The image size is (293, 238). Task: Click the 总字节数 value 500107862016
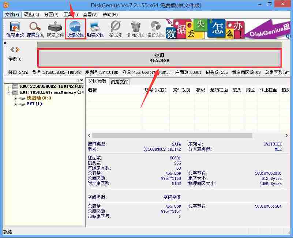(x=268, y=173)
